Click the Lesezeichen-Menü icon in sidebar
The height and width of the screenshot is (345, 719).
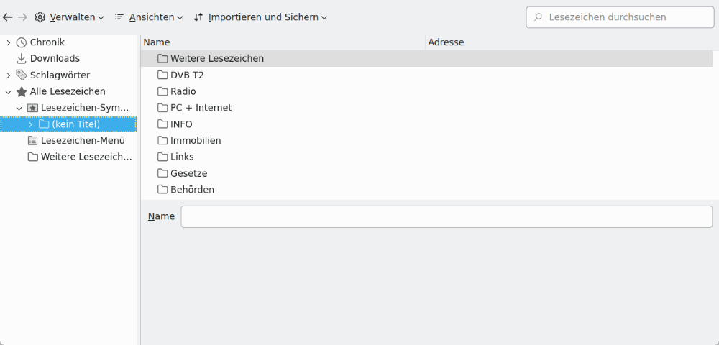[x=32, y=141]
